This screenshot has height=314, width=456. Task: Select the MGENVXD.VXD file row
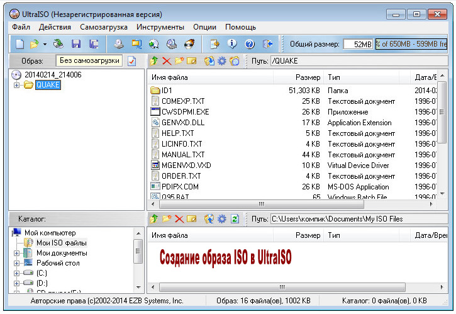pos(293,165)
